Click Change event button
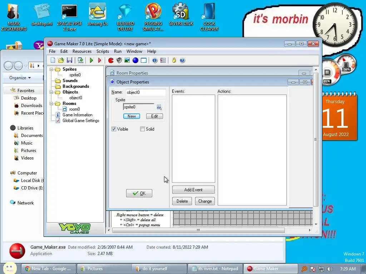The image size is (366, 274). coord(205,201)
